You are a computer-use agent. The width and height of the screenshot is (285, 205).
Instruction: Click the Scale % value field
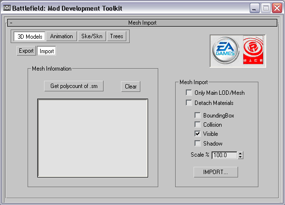pos(225,155)
